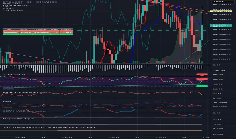Click the yellow 84,932.96 price label

tap(221, 11)
